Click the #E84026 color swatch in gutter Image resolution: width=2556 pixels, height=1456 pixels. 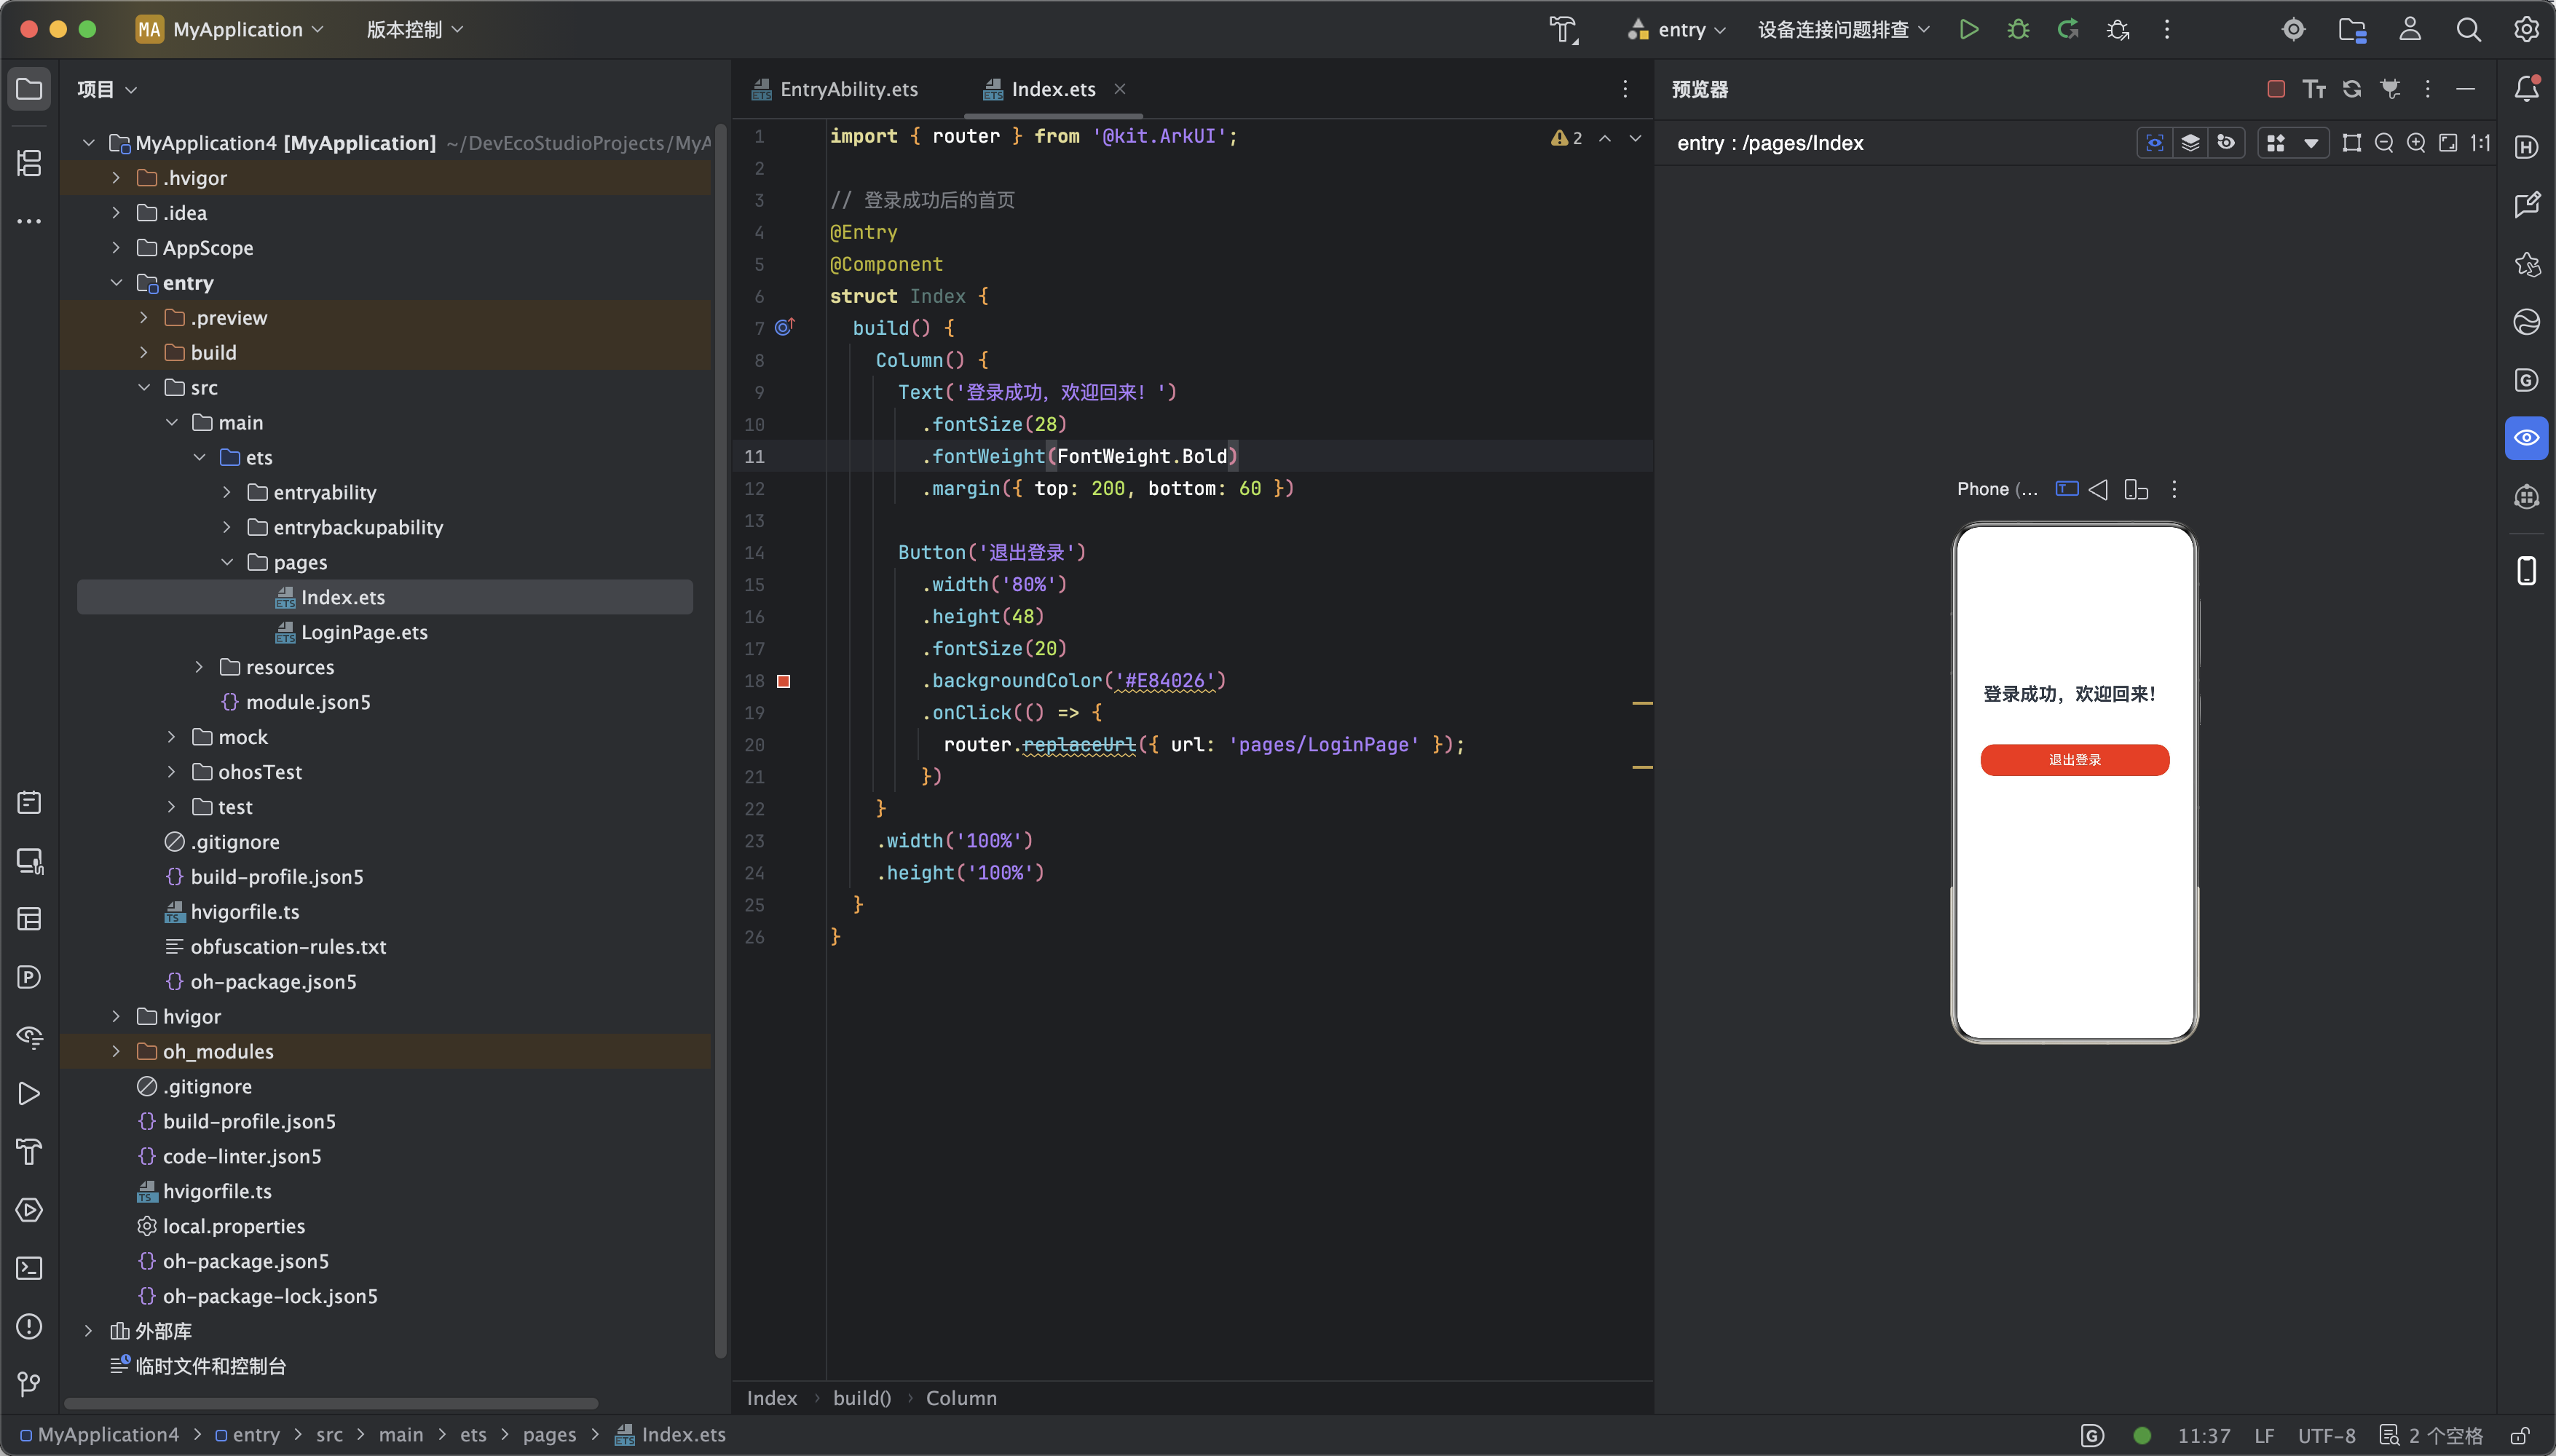(x=784, y=681)
